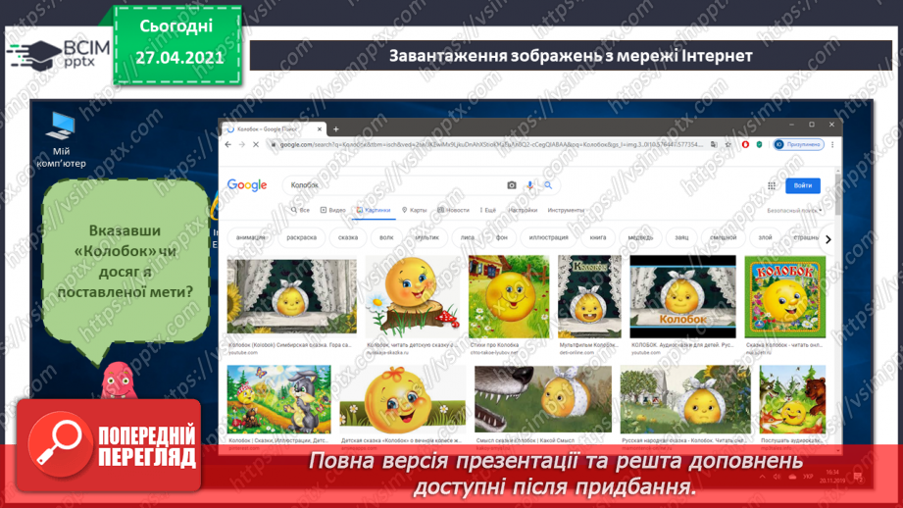The image size is (903, 508).
Task: Click the OneDrive cloud tray icon
Action: 792,477
